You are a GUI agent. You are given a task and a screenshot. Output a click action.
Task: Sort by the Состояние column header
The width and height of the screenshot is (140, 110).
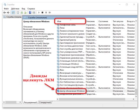(103, 21)
